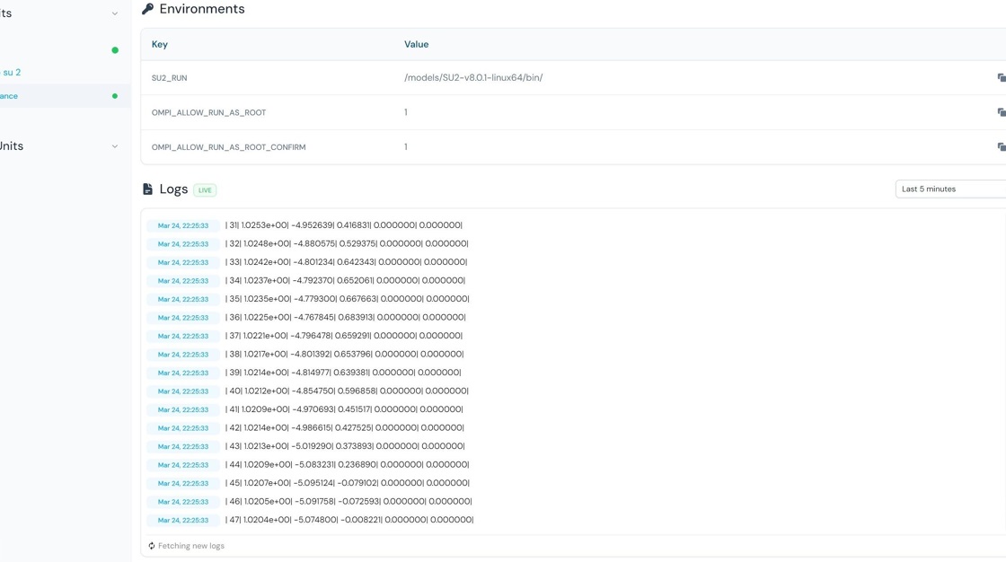Open the Last 5 minutes dropdown

click(x=950, y=189)
